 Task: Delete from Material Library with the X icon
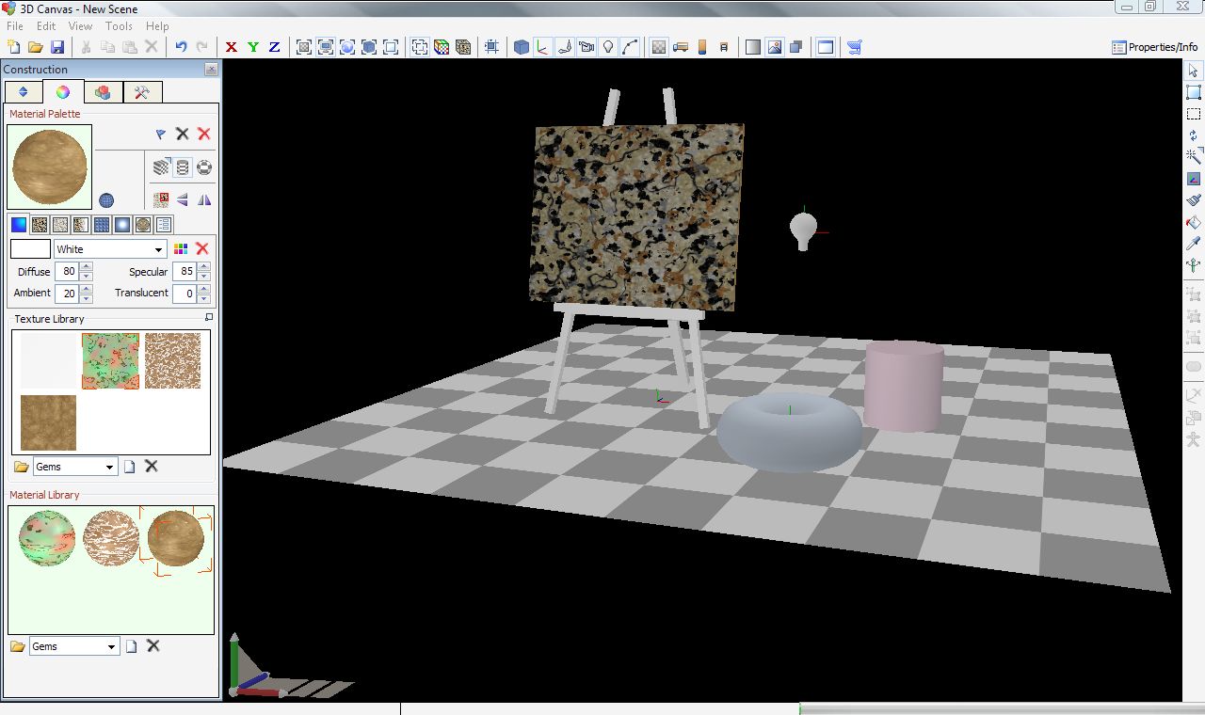pos(153,646)
